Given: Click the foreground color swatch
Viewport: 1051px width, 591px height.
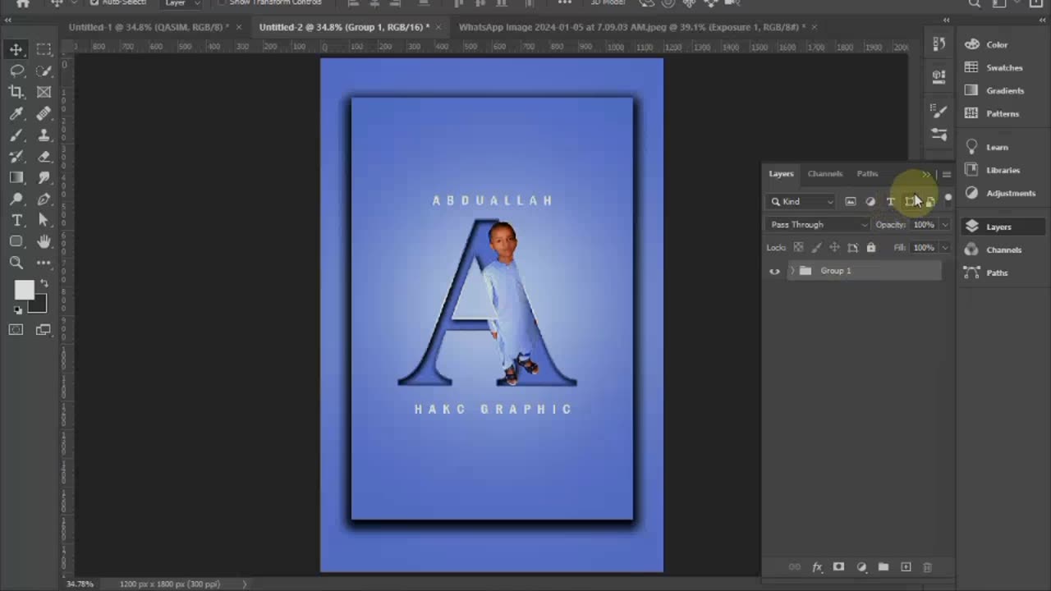Looking at the screenshot, I should tap(23, 289).
